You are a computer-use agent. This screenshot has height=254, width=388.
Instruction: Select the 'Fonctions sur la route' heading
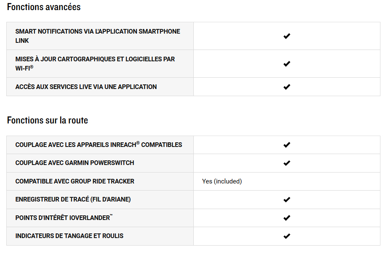(x=48, y=120)
